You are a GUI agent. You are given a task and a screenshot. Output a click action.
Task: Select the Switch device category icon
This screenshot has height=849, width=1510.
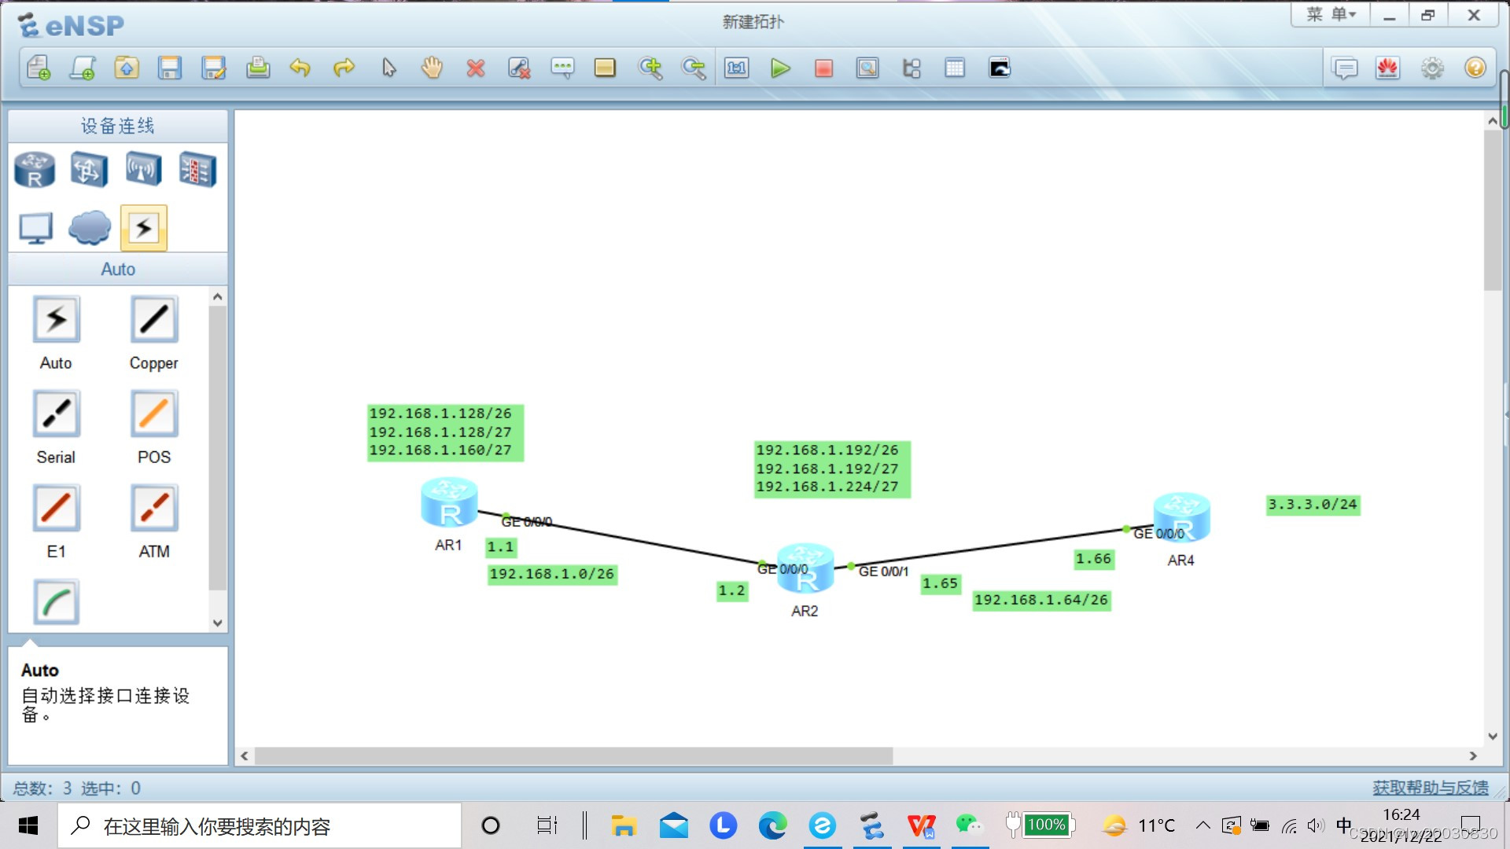[89, 169]
